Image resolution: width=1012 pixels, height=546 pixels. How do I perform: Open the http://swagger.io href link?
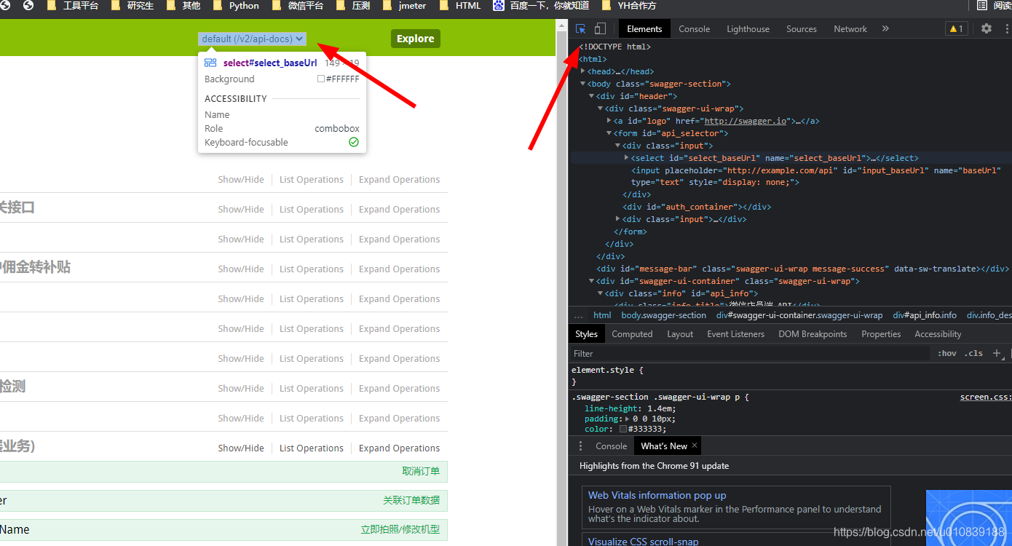(x=746, y=121)
